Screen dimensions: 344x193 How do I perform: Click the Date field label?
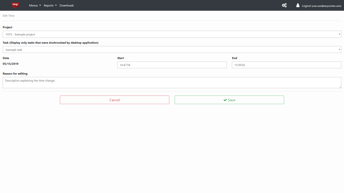click(x=6, y=58)
